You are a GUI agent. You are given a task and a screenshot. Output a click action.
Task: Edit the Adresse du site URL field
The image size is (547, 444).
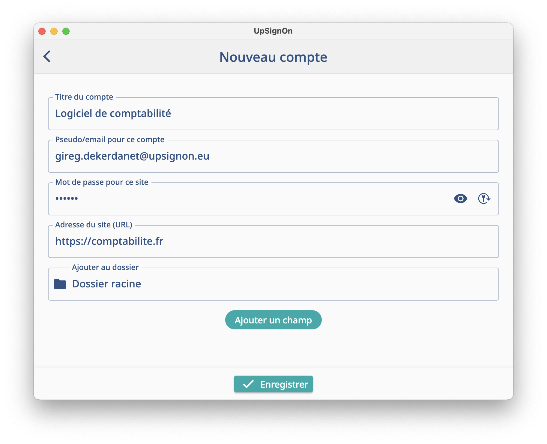[273, 241]
